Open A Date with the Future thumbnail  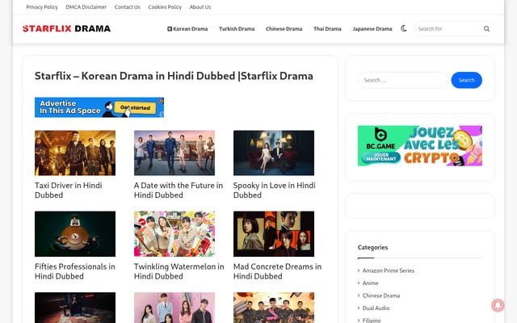174,153
